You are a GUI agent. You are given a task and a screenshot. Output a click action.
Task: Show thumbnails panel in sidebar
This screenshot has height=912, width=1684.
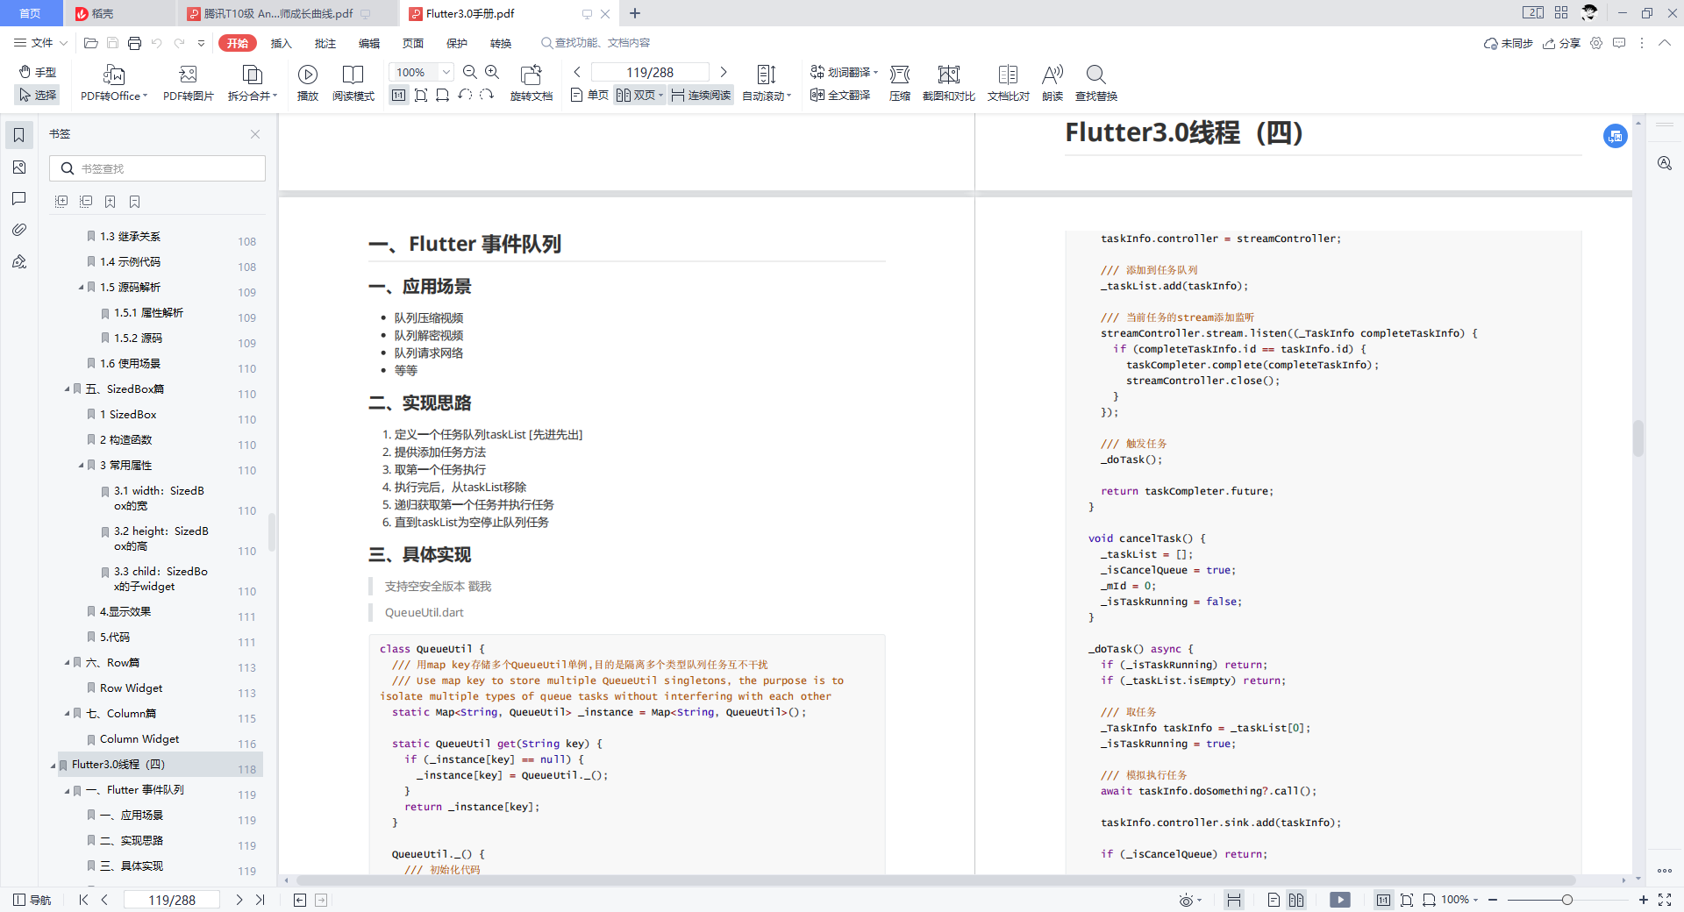point(19,167)
